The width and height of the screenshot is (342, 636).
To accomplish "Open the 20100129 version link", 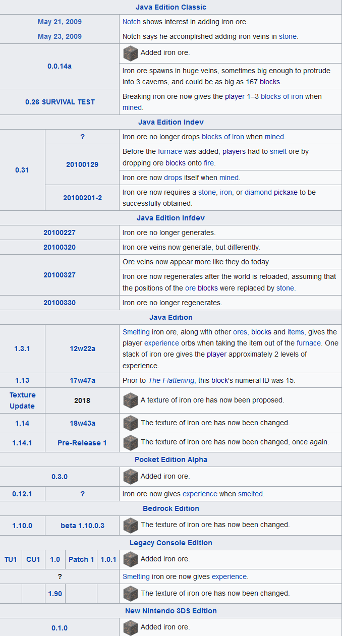I will pyautogui.click(x=82, y=164).
